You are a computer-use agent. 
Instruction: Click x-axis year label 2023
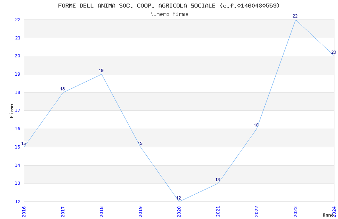[295, 211]
